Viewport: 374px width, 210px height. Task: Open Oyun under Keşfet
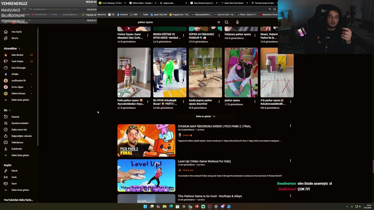pyautogui.click(x=14, y=183)
